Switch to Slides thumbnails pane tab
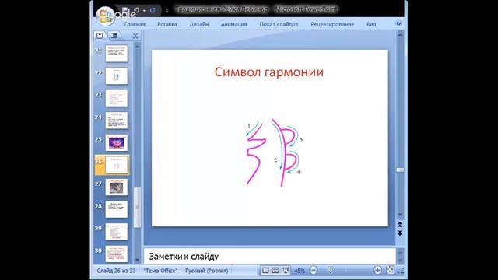Screen dimensions: 498x280 (100, 35)
